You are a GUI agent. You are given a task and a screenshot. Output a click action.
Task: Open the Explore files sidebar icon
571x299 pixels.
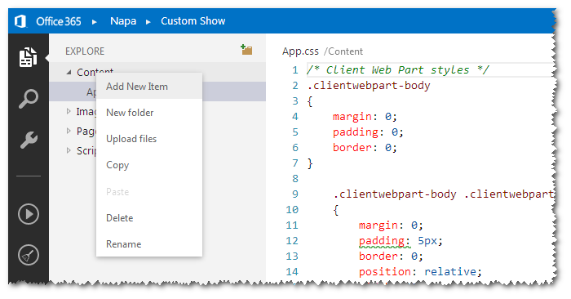tap(28, 57)
